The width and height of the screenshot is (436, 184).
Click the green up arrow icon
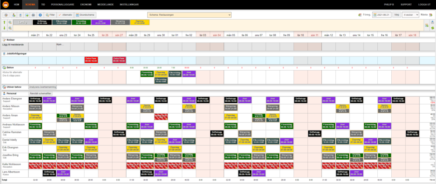(4, 22)
